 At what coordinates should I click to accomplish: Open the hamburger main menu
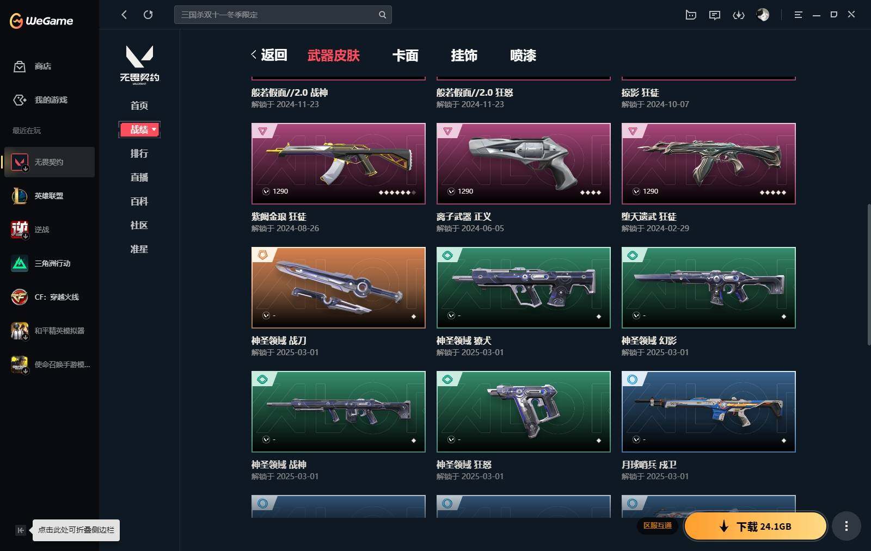click(798, 15)
